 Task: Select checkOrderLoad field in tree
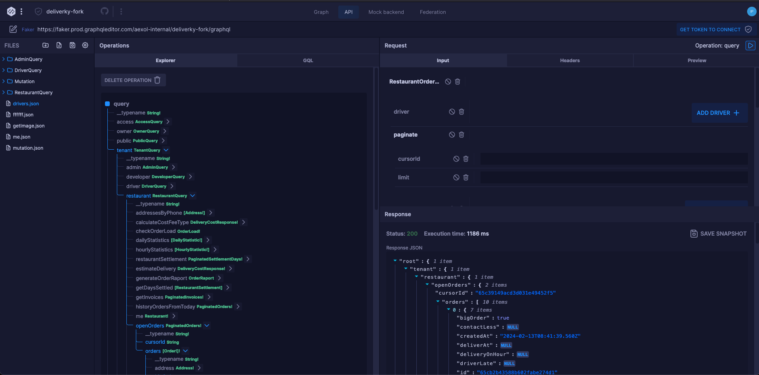pos(168,231)
